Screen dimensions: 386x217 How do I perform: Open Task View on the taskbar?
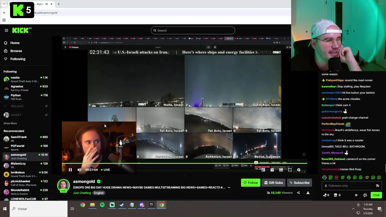pos(72,209)
